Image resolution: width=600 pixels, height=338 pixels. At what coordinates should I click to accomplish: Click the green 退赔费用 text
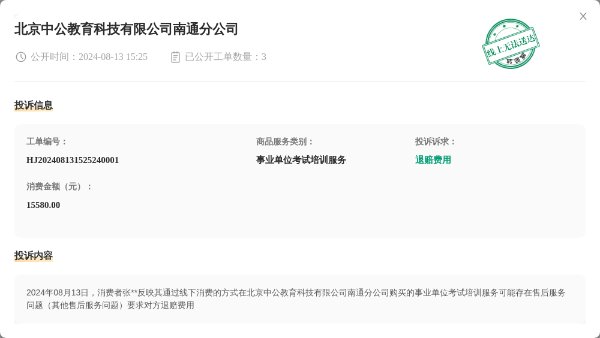(x=433, y=160)
